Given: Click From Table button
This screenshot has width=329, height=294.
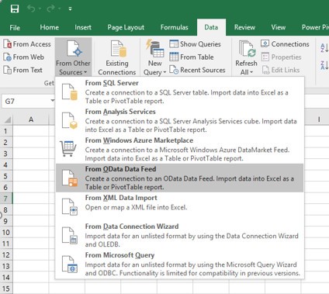Looking at the screenshot, I should click(192, 57).
